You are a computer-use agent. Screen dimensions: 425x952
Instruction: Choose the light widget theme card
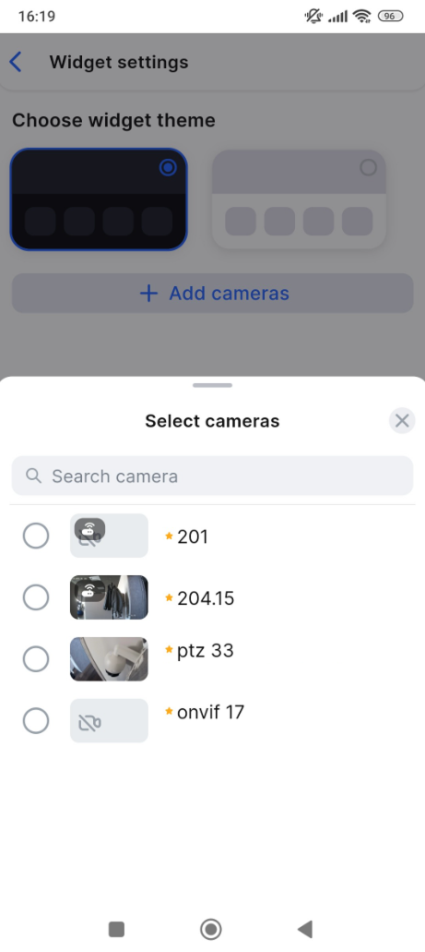(x=299, y=199)
